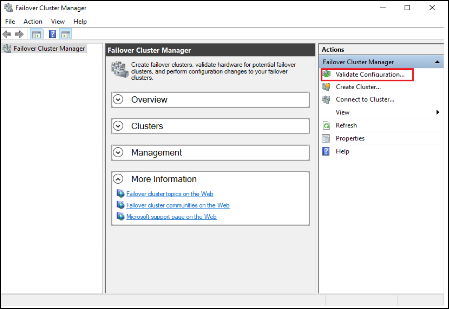This screenshot has height=309, width=449.
Task: Click globe icon beside cluster communities link
Action: point(121,205)
